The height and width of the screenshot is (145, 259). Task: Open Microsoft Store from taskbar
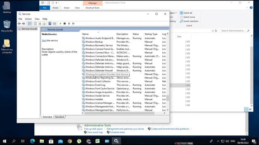point(51,141)
